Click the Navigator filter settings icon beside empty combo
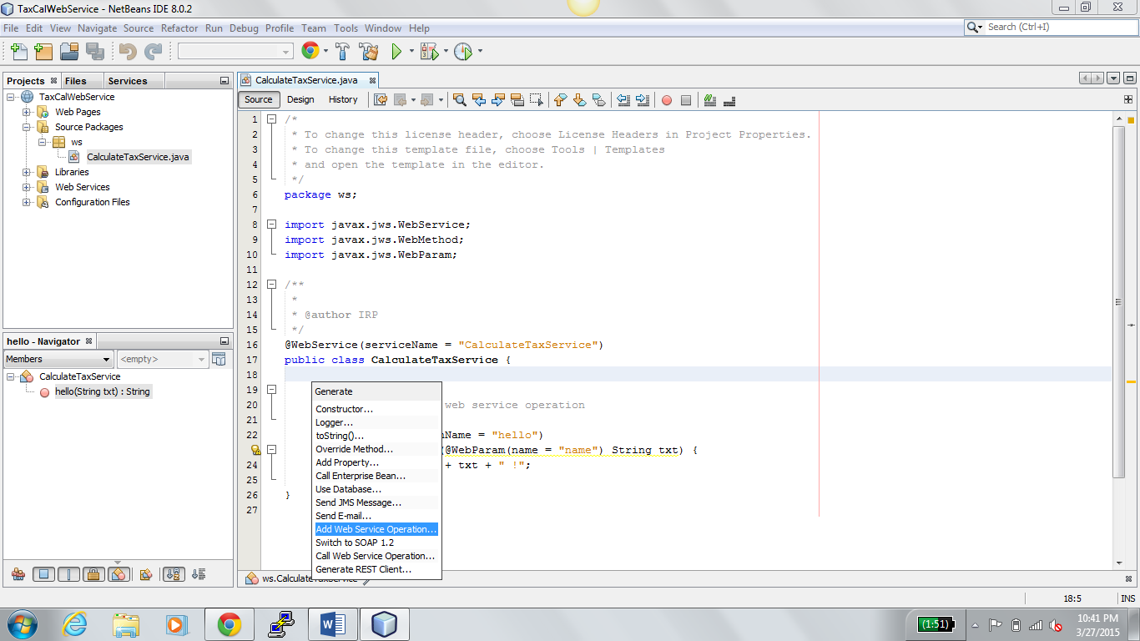 (x=219, y=359)
